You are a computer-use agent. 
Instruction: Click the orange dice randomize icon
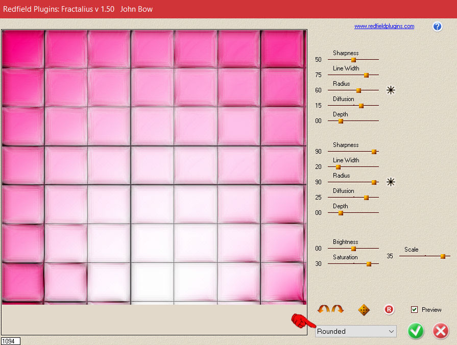364,310
